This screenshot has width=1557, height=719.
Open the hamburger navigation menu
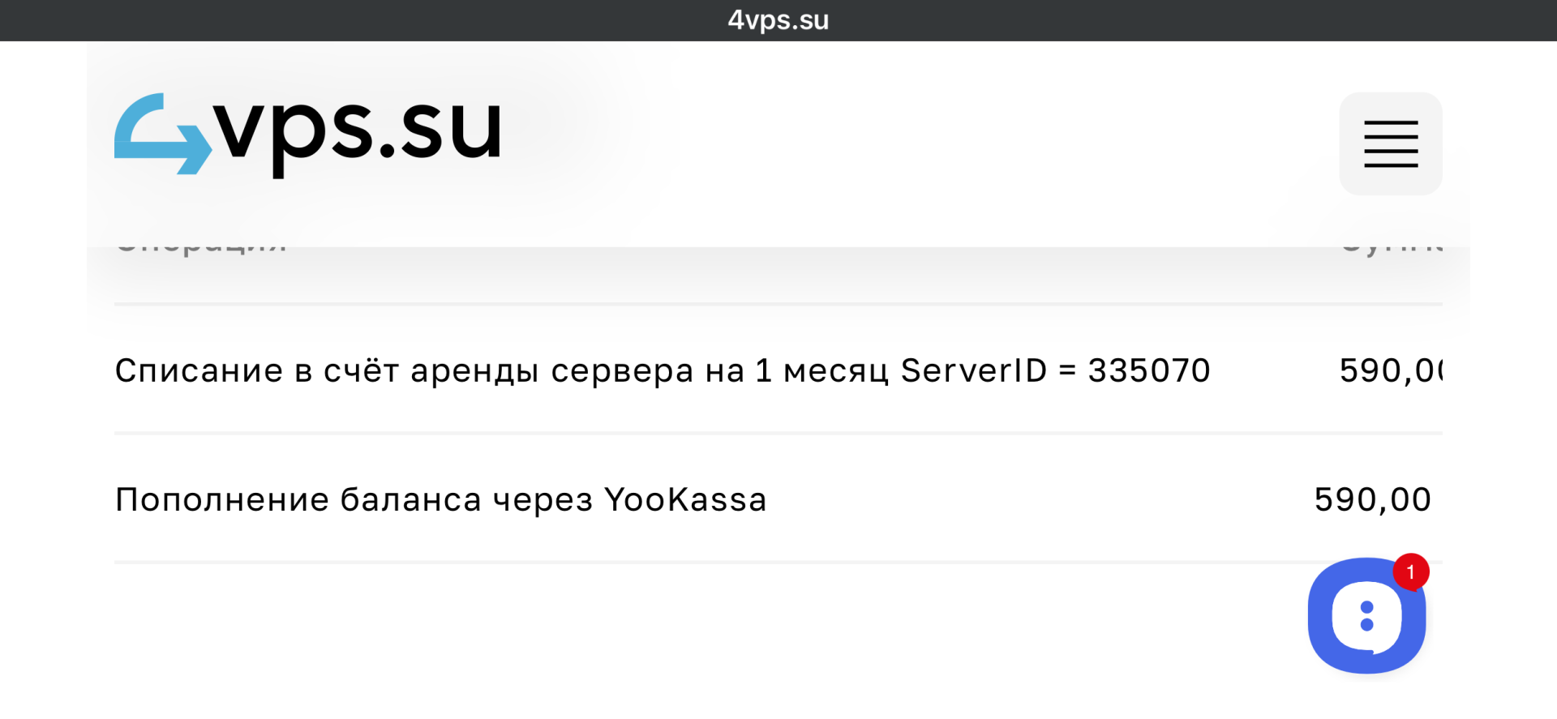pos(1390,143)
